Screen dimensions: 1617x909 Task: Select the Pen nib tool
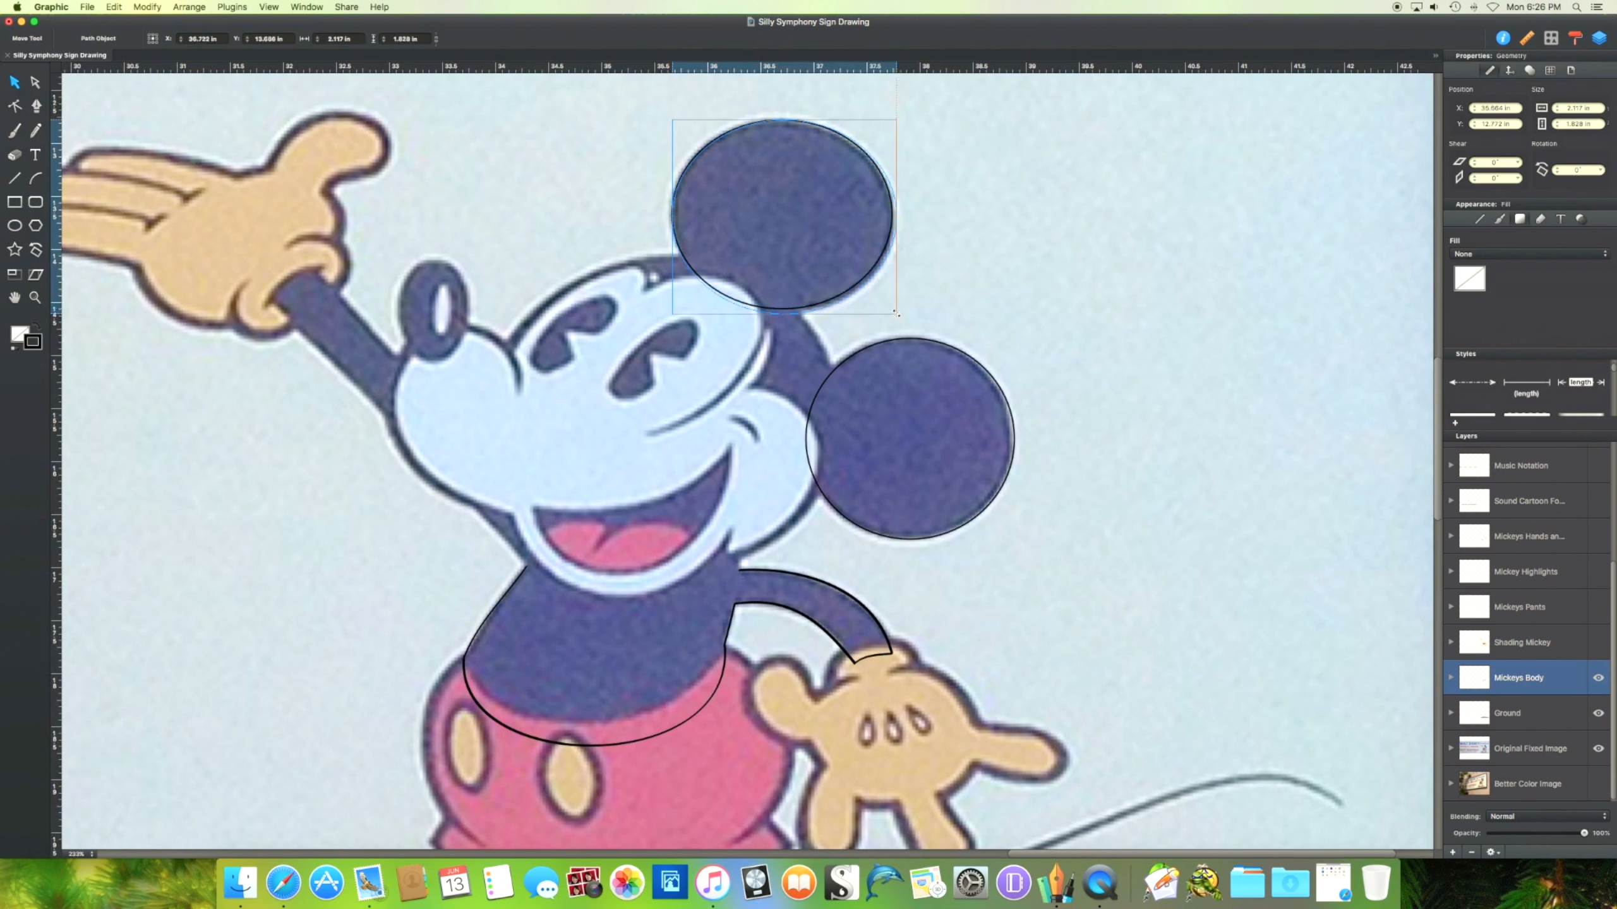(x=36, y=106)
